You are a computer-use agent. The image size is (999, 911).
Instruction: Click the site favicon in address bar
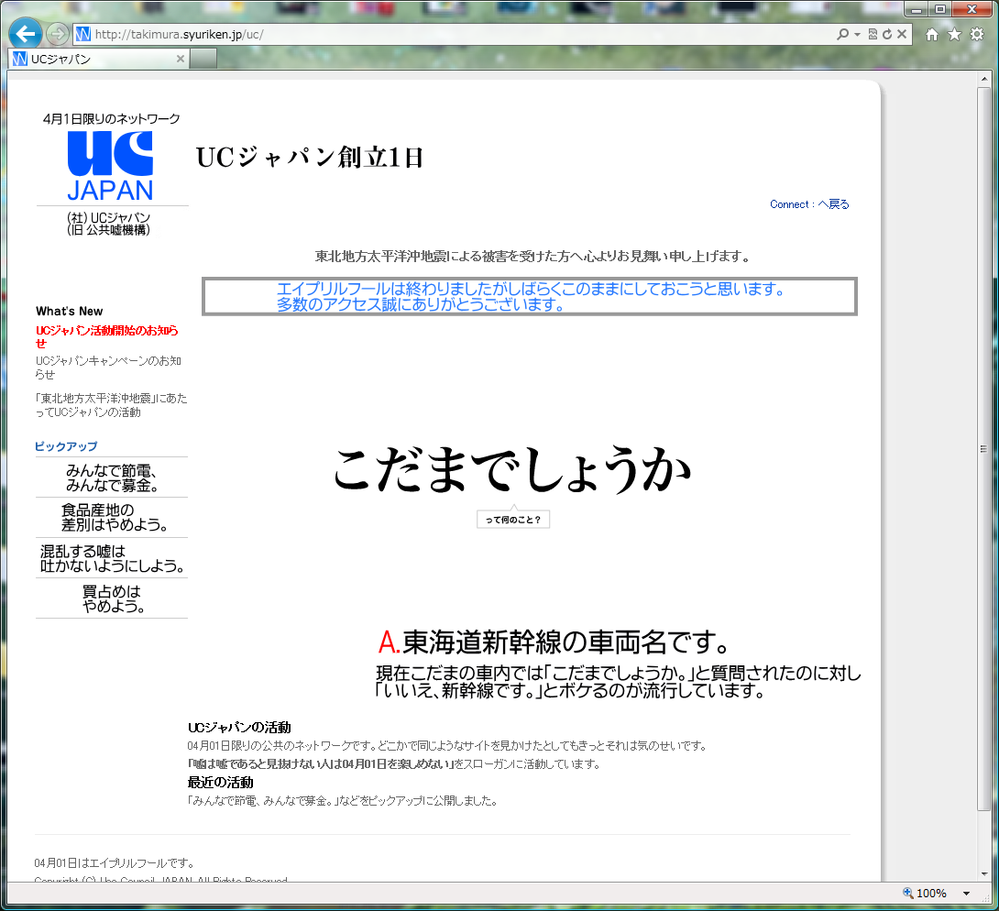click(82, 35)
